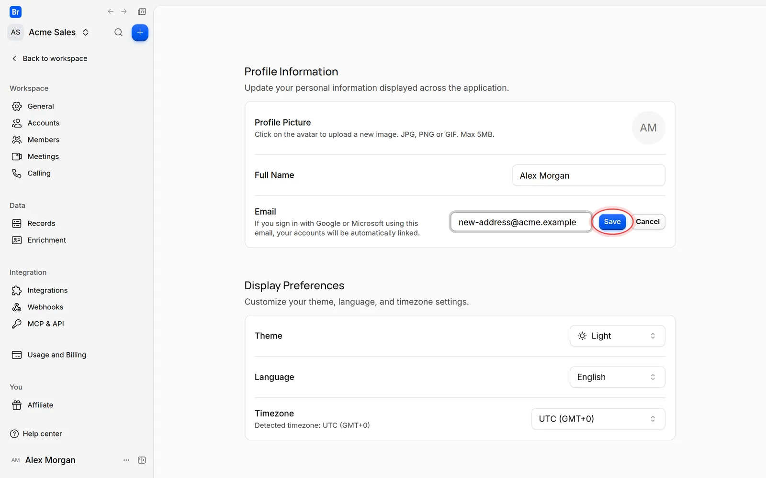Go back using the left arrow icon

[111, 11]
